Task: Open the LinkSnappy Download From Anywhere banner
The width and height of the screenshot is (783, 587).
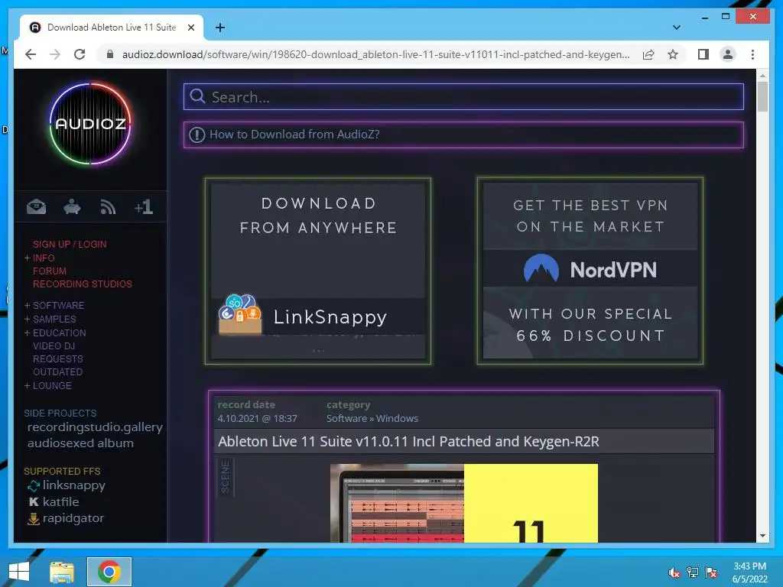Action: pyautogui.click(x=317, y=271)
